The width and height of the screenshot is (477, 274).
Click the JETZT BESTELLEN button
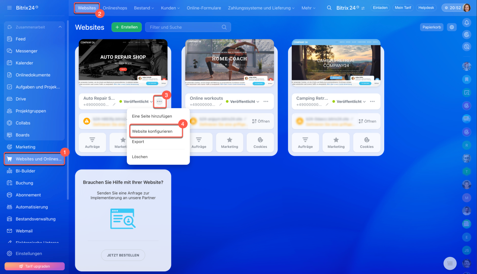click(123, 255)
